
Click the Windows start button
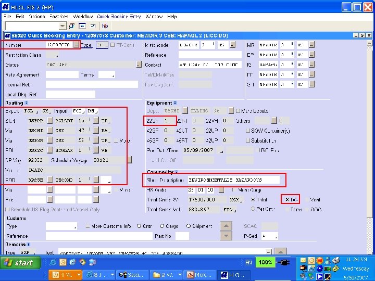19,263
